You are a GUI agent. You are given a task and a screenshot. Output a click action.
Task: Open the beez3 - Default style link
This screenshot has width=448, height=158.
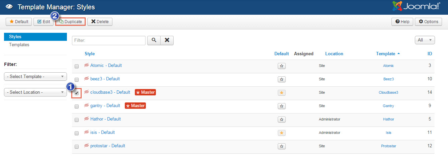pyautogui.click(x=105, y=79)
